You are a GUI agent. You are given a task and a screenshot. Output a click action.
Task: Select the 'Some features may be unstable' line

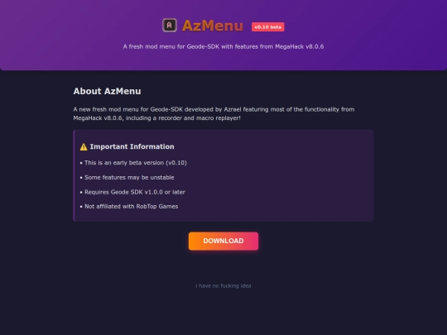127,177
